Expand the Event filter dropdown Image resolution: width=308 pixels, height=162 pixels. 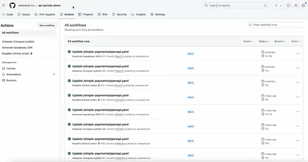(248, 41)
